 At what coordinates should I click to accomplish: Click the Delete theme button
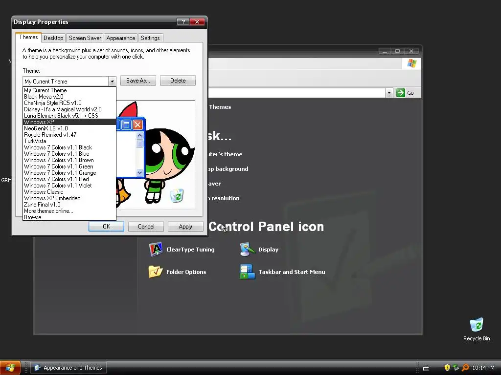(x=178, y=81)
